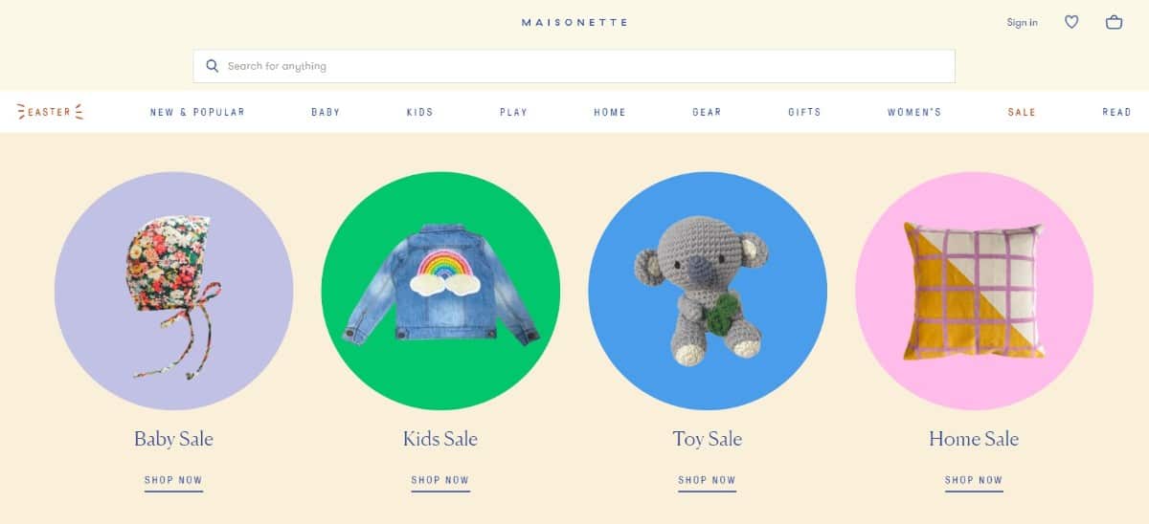This screenshot has height=524, width=1149.
Task: Click Shop Now under Home Sale
Action: click(974, 481)
